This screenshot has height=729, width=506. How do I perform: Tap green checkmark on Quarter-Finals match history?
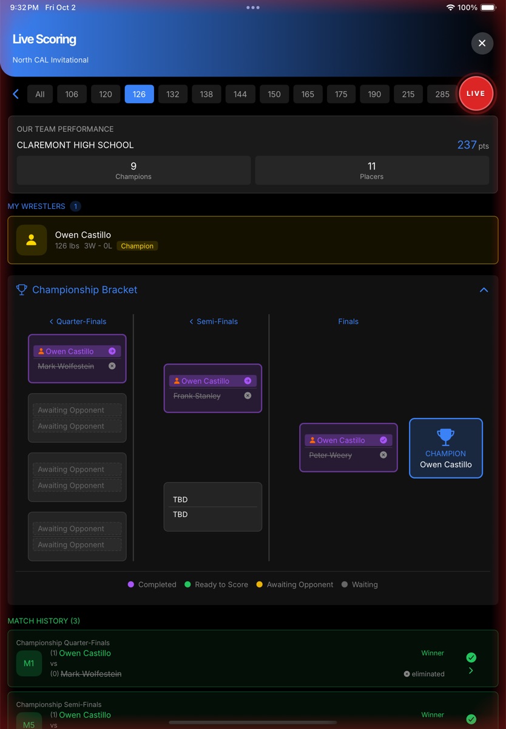[471, 657]
